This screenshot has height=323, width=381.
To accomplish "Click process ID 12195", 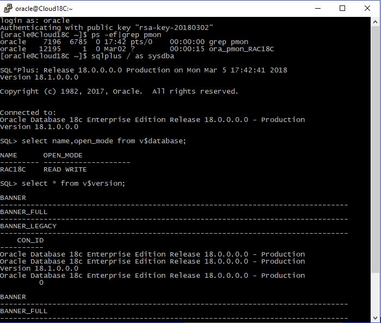I will point(50,49).
